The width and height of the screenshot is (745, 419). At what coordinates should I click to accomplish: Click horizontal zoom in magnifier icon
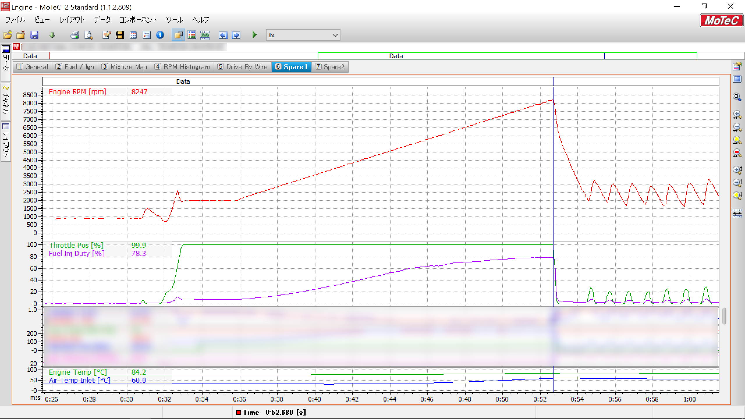737,114
